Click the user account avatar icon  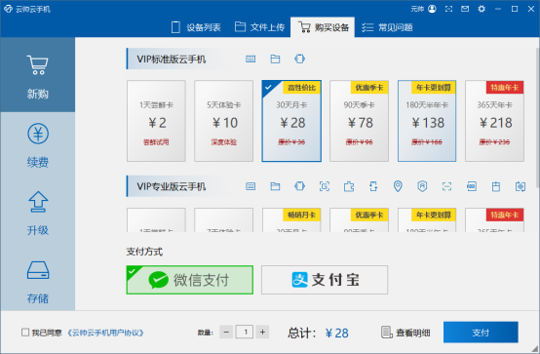click(x=432, y=9)
